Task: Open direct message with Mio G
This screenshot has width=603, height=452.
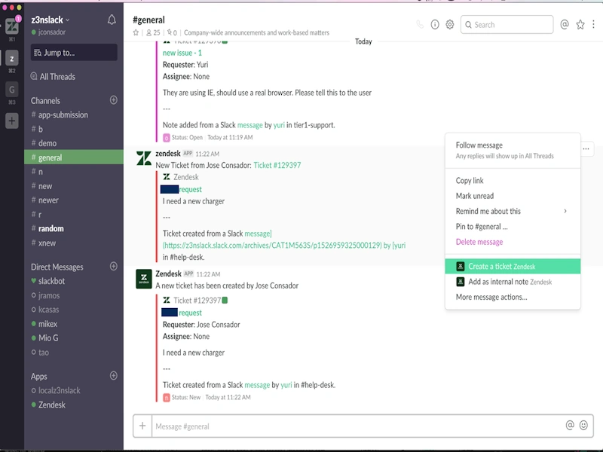Action: [x=74, y=337]
